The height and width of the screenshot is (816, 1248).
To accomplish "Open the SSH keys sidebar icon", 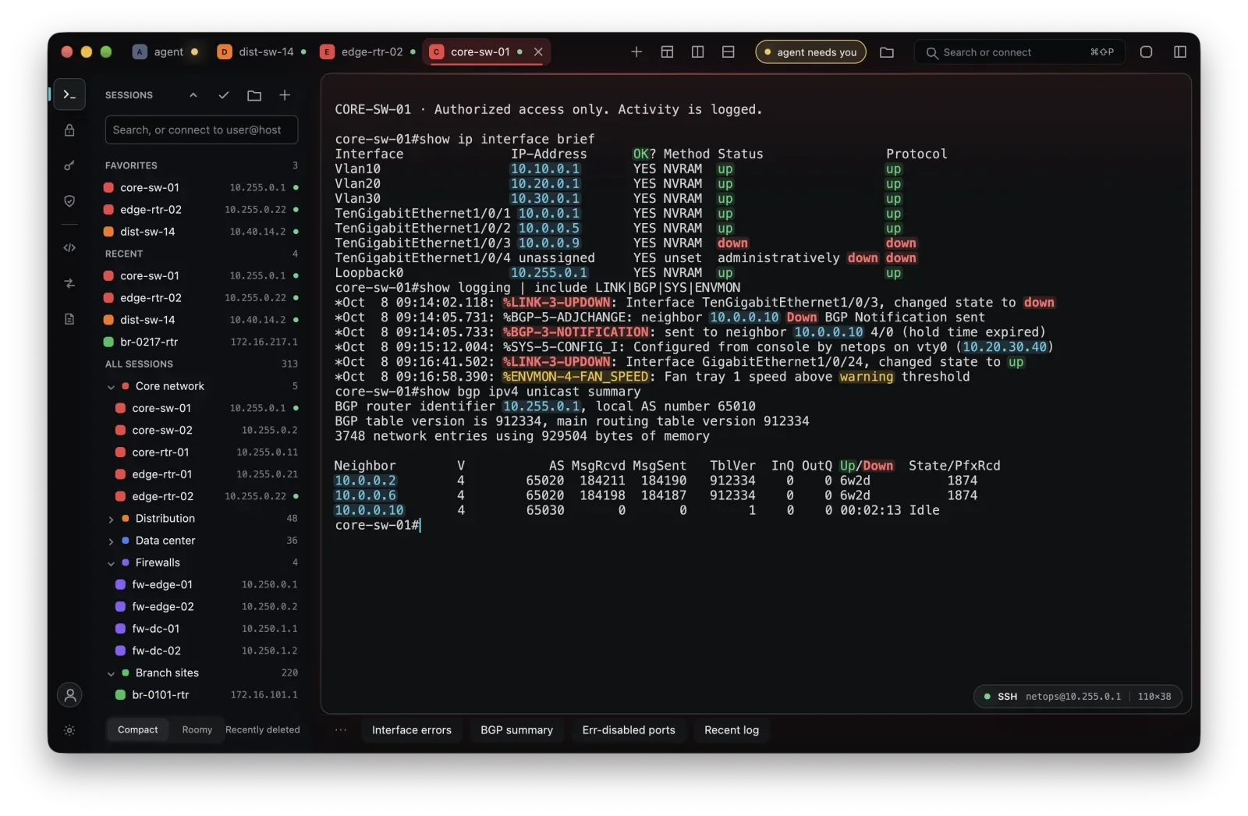I will pos(69,165).
